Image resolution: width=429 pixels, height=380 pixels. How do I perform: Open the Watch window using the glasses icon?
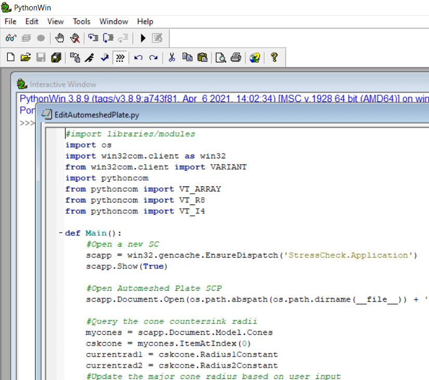click(x=10, y=37)
